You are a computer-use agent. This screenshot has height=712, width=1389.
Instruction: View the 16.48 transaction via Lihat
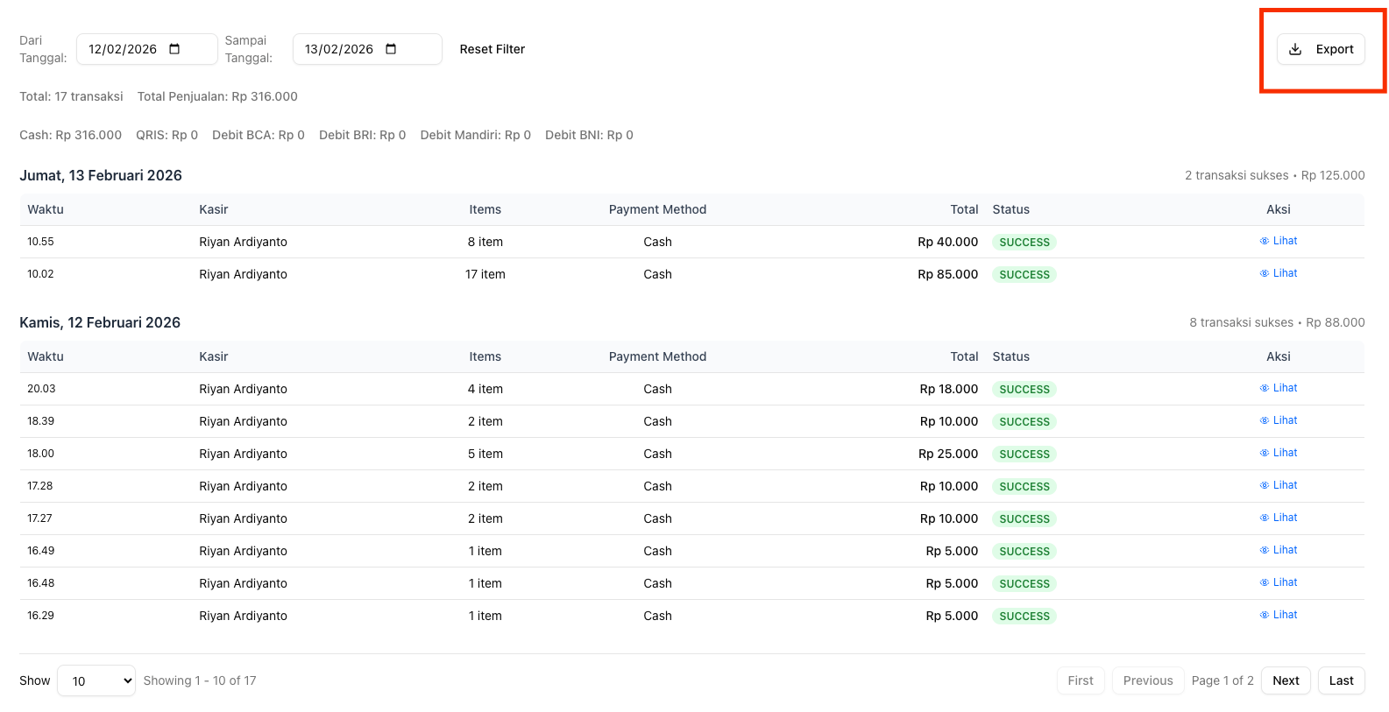point(1285,582)
